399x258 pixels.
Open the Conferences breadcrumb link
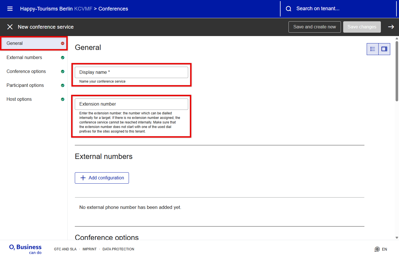click(113, 9)
